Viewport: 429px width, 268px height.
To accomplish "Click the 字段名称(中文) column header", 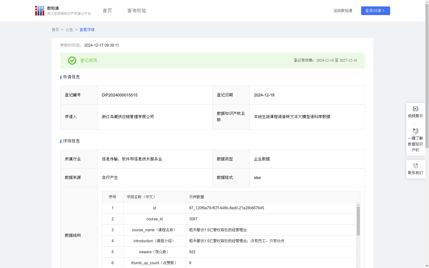I will pyautogui.click(x=155, y=197).
